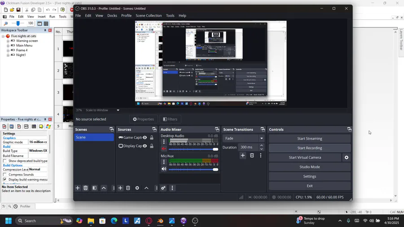Click Start Streaming button
The width and height of the screenshot is (404, 227).
(310, 139)
